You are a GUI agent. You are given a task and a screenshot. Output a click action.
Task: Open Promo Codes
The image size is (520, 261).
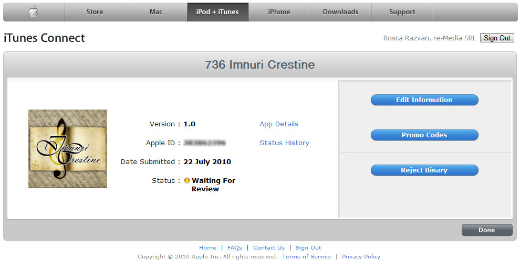pos(424,135)
